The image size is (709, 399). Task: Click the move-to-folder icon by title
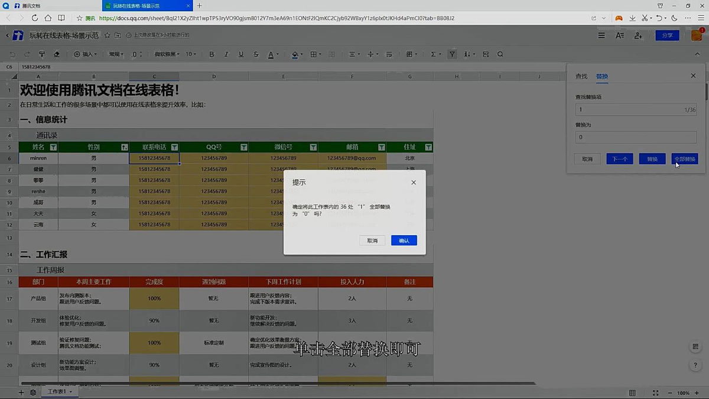[x=118, y=35]
